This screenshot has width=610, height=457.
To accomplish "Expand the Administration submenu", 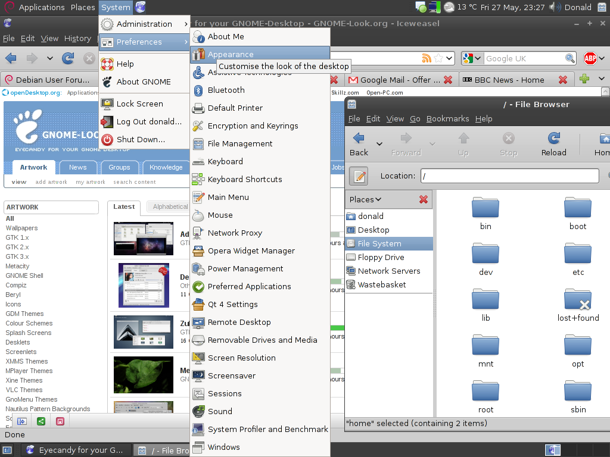I will 144,24.
